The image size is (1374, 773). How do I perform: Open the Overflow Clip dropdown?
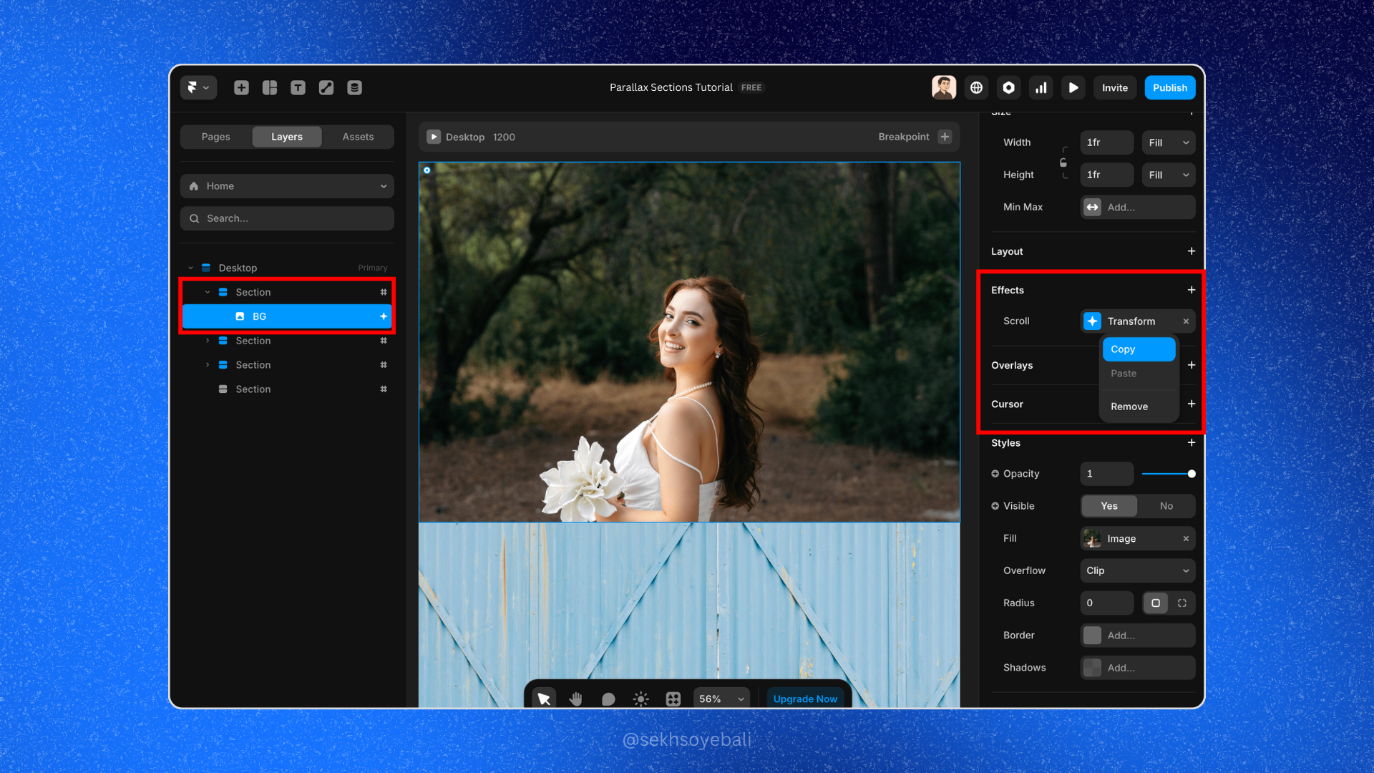click(x=1137, y=570)
